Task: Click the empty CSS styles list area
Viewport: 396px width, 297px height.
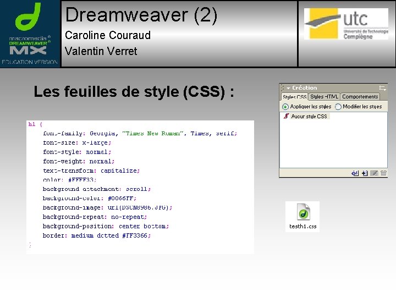Action: pyautogui.click(x=333, y=144)
